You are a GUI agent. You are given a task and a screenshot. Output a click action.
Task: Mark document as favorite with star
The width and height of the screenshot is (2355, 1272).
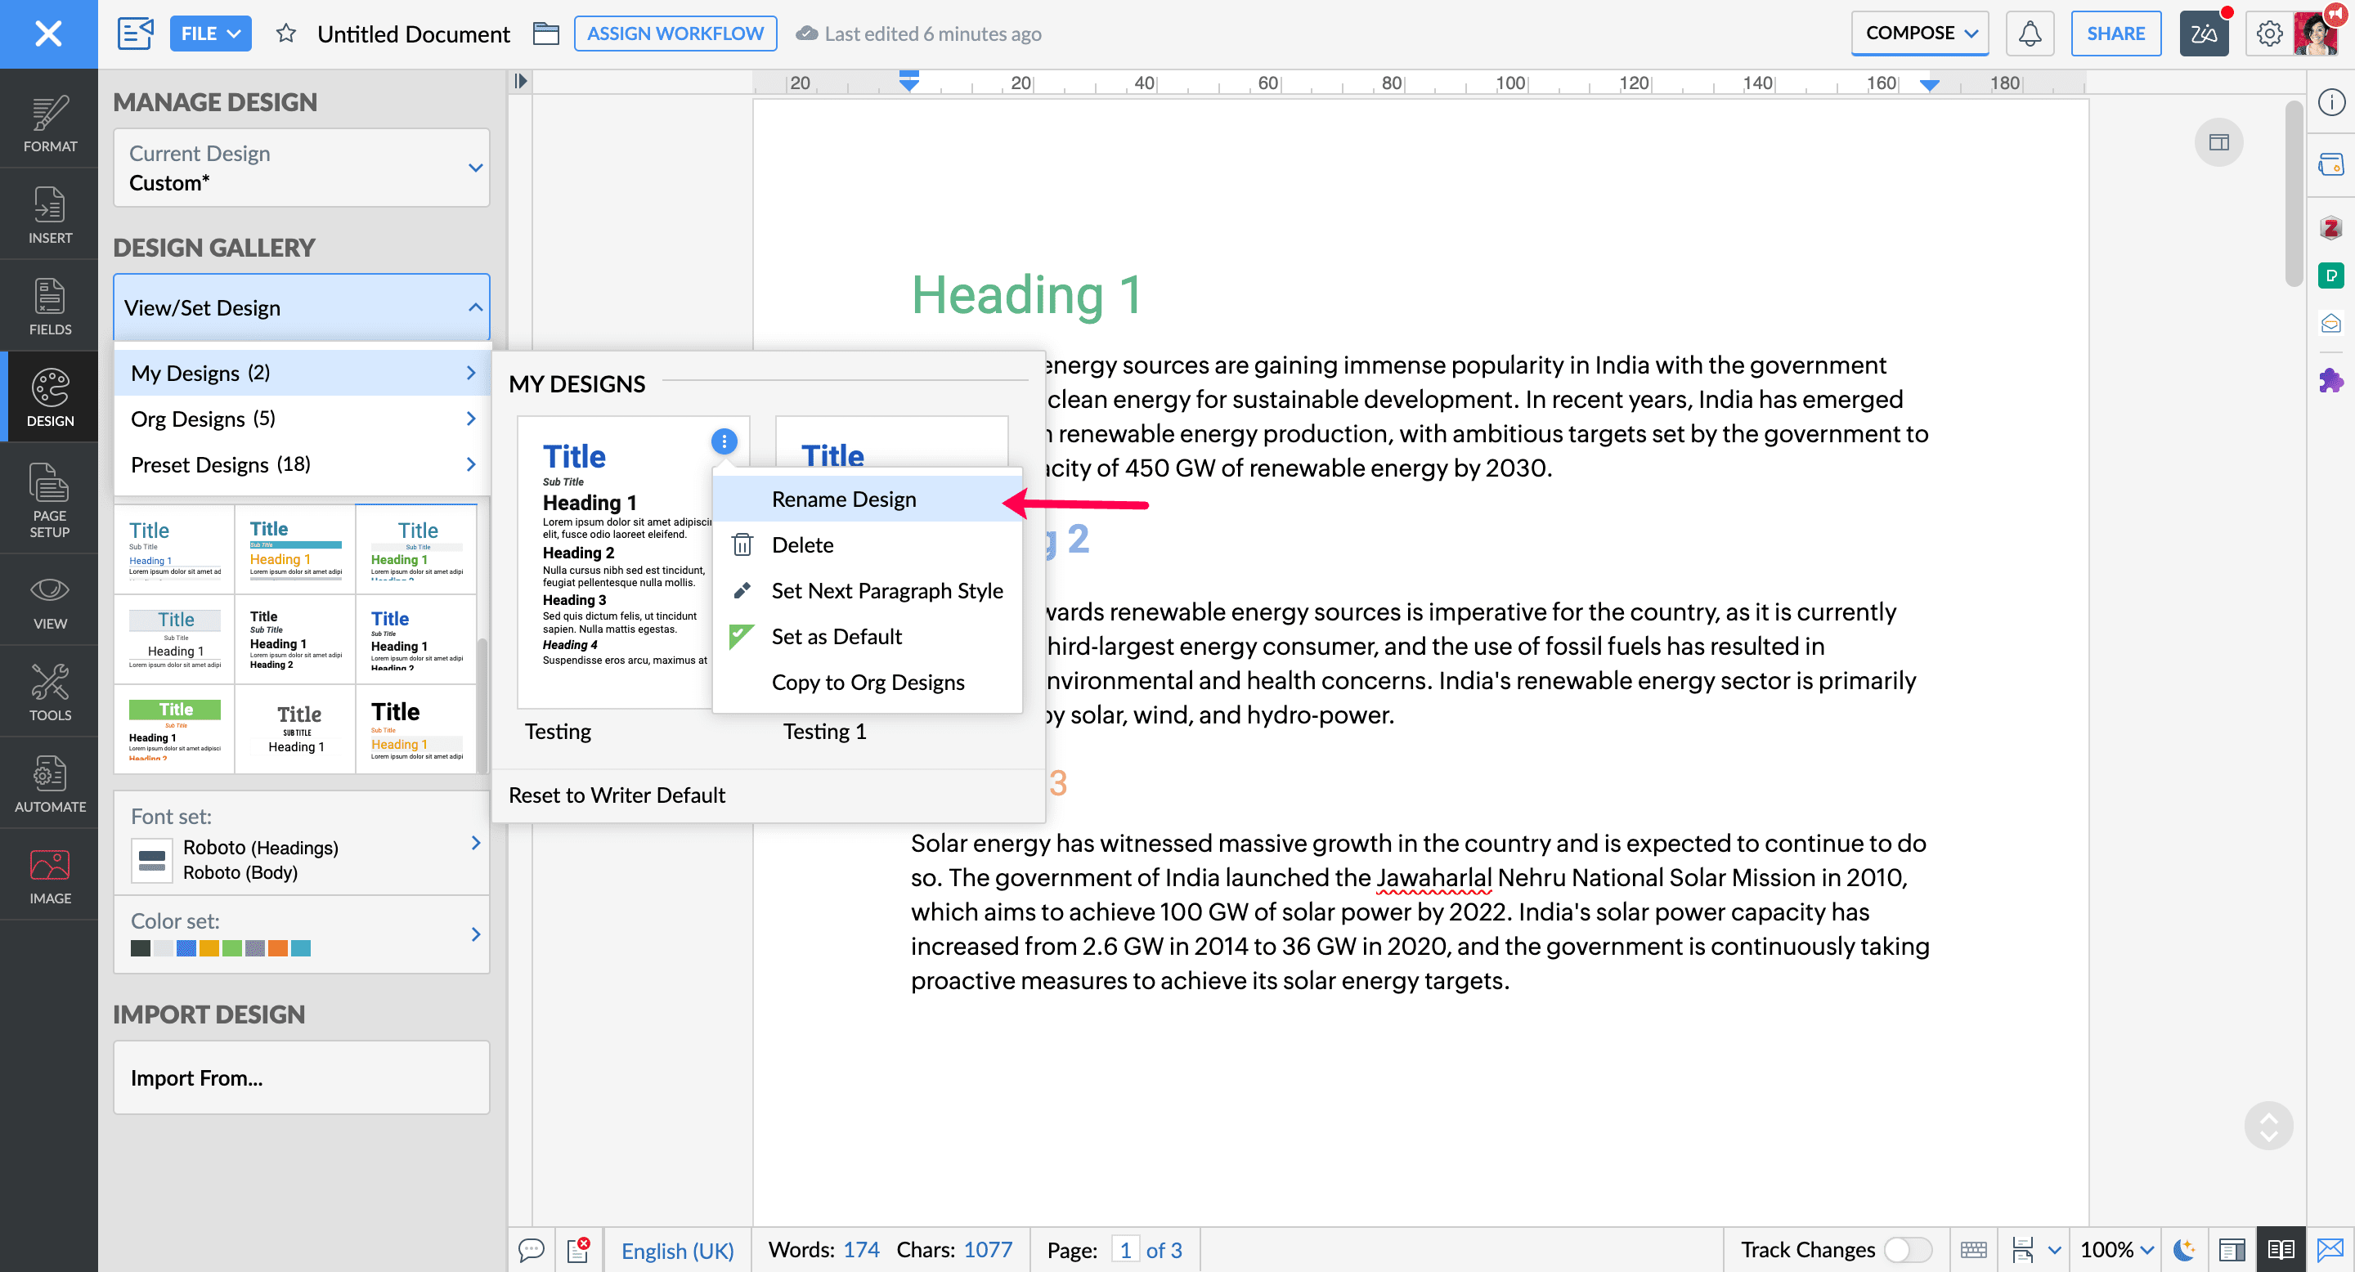click(286, 34)
